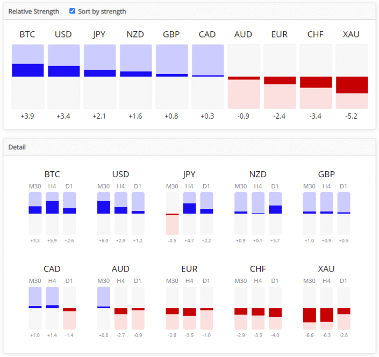Select the USD M30 bar in Detail
Viewport: 379px width, 357px height.
point(104,213)
